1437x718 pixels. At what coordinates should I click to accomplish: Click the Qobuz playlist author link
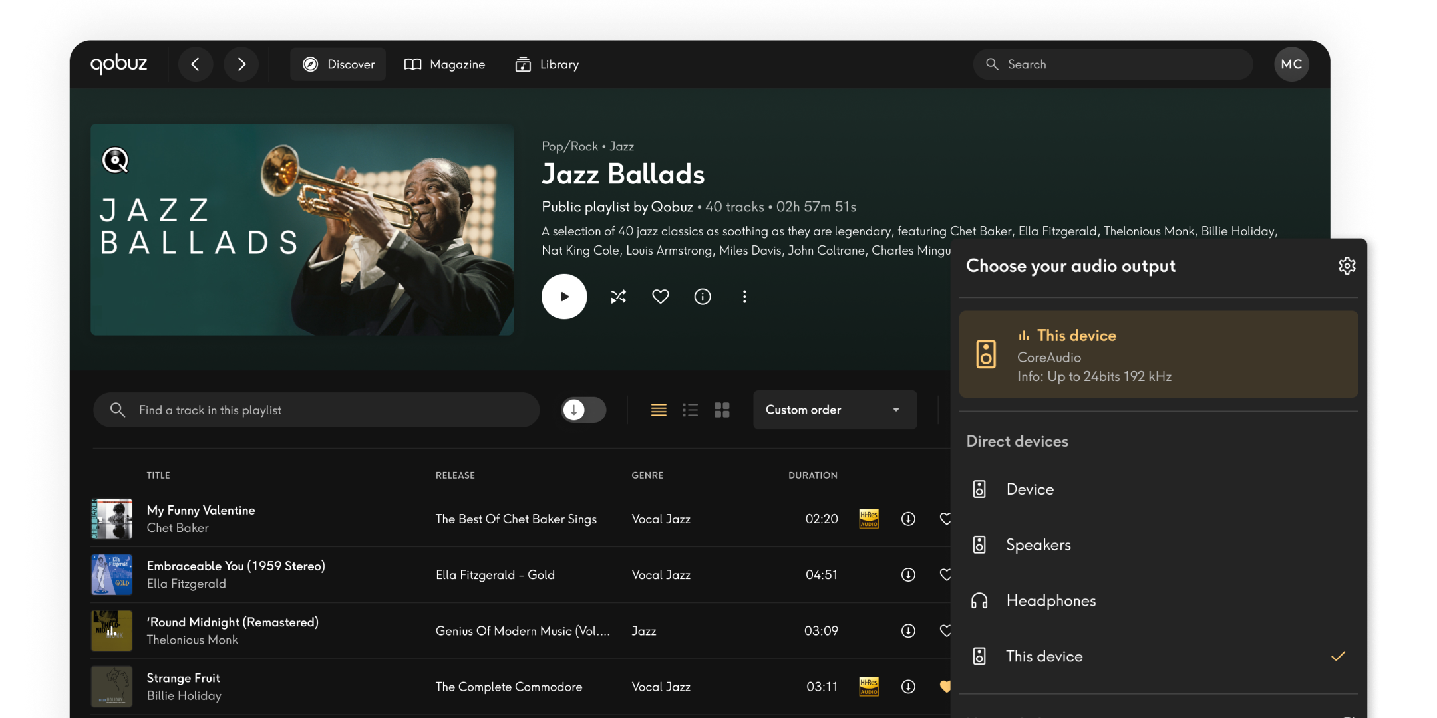coord(672,207)
